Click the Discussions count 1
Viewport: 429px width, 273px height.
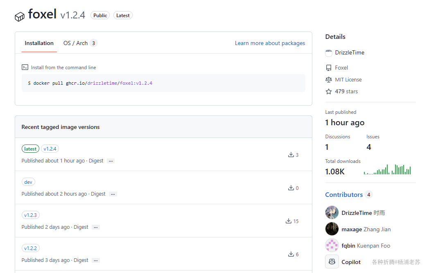(327, 147)
